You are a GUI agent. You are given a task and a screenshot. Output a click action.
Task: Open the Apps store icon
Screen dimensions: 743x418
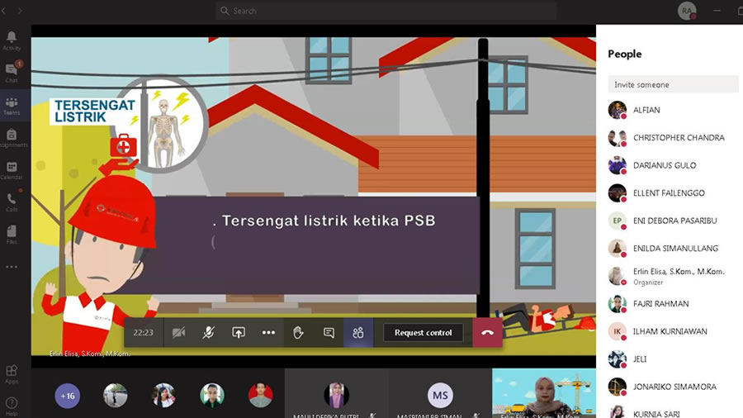[12, 374]
